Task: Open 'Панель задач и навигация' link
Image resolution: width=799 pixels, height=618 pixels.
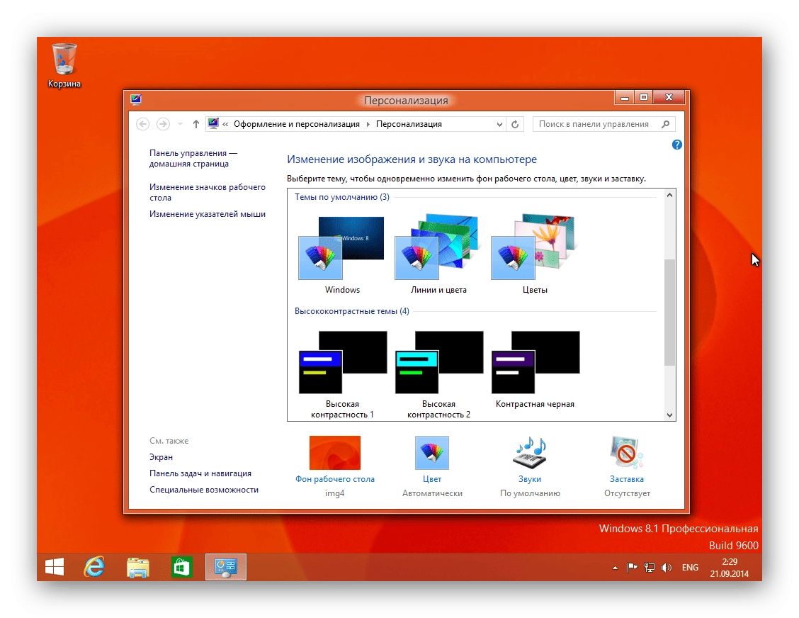Action: click(200, 473)
